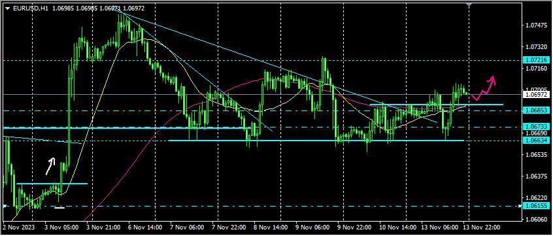The height and width of the screenshot is (236, 553).
Task: Select the white upward arrow drawing
Action: (50, 166)
